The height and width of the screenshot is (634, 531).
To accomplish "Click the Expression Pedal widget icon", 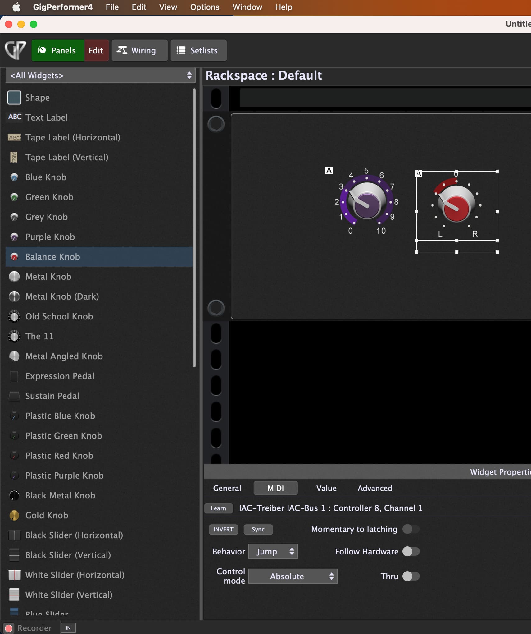I will pos(14,376).
